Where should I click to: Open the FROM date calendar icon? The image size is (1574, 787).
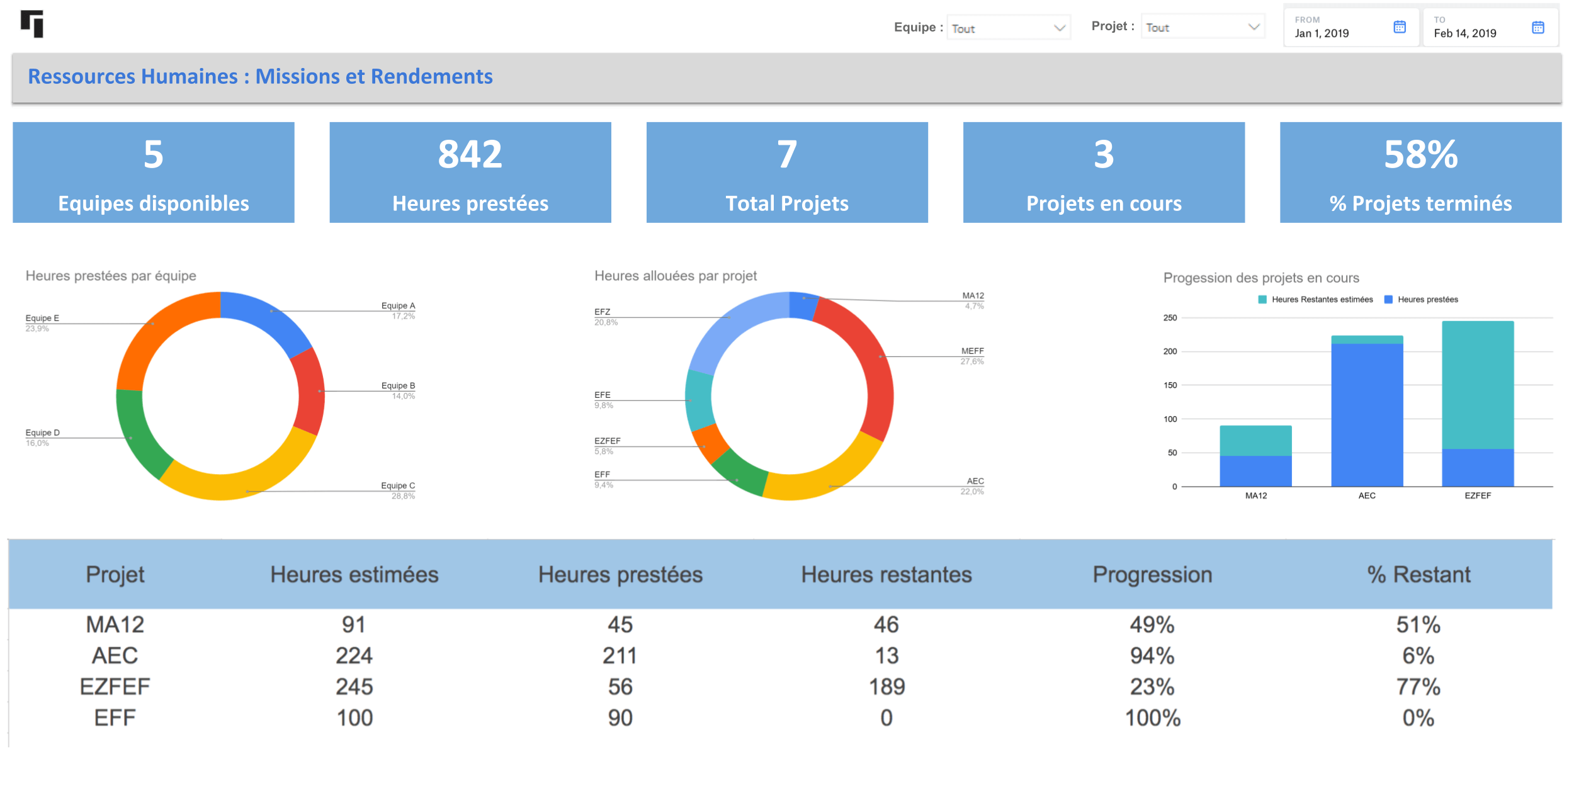click(x=1399, y=27)
